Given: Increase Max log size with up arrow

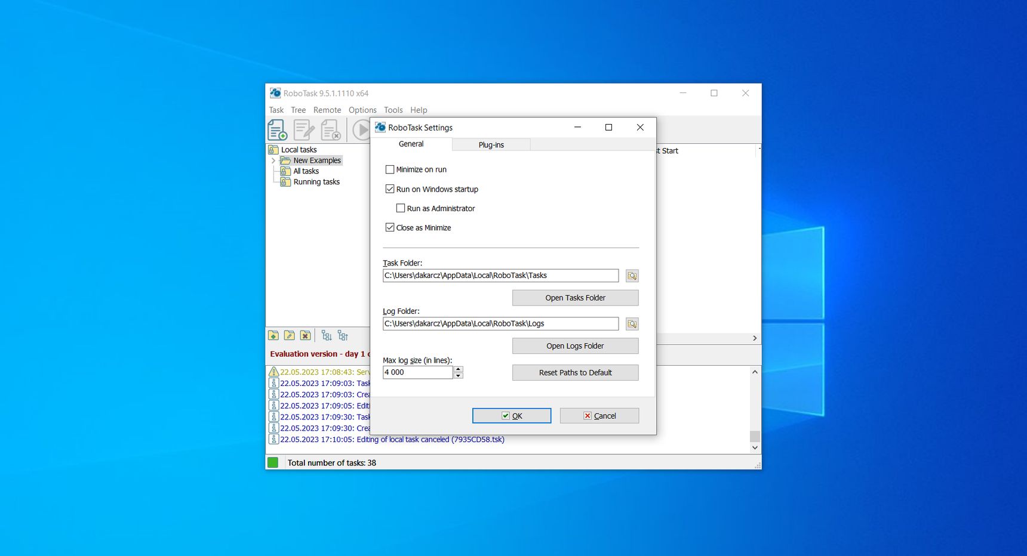Looking at the screenshot, I should click(459, 369).
